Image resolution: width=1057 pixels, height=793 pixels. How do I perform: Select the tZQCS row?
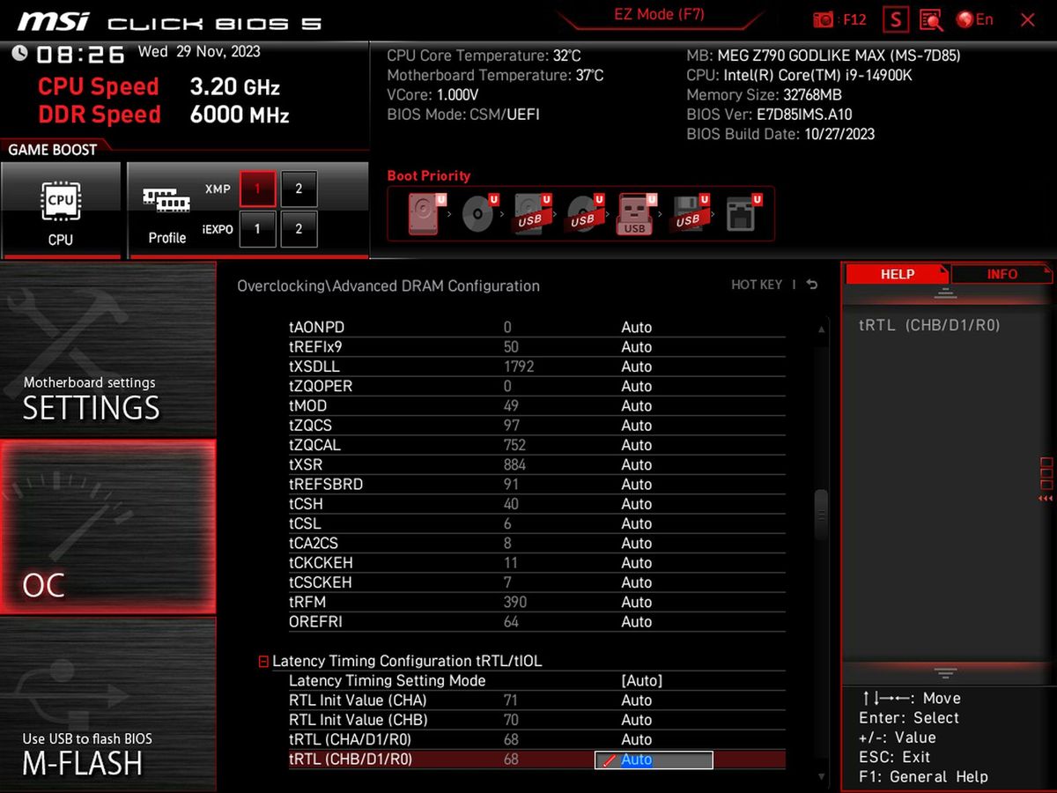point(537,426)
